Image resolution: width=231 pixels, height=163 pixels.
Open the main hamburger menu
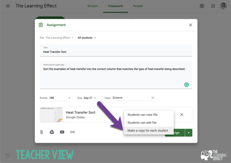click(x=8, y=6)
